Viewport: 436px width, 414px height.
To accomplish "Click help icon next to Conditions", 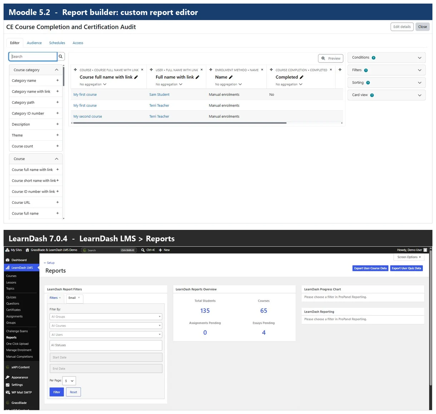I will pos(373,58).
